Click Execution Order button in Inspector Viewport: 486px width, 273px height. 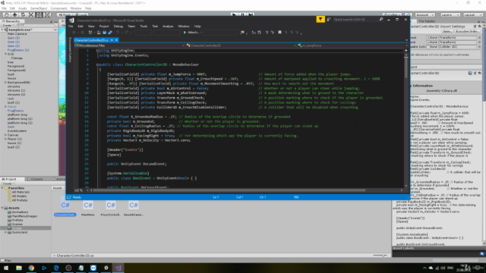tap(467, 31)
